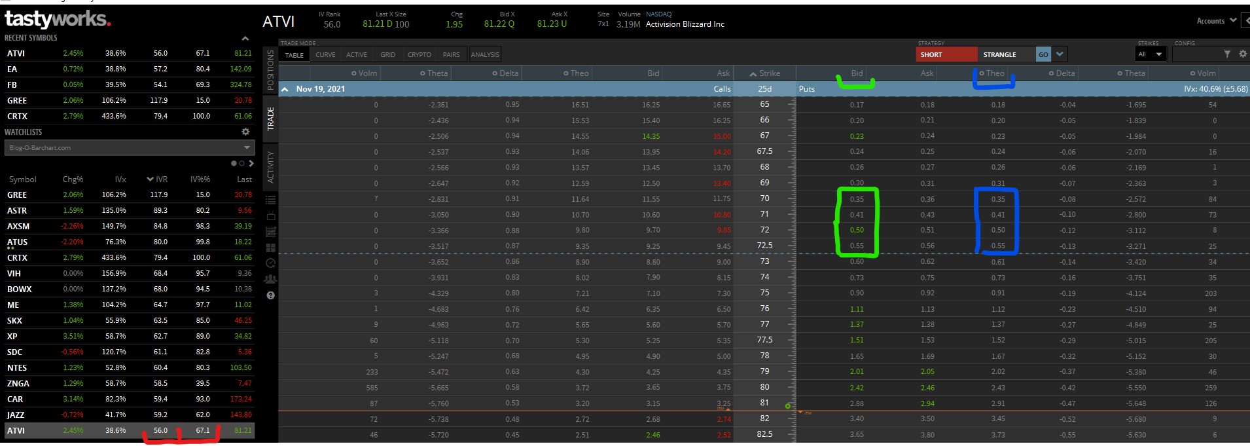The width and height of the screenshot is (1250, 446).
Task: Click the call ask 15.00 at strike 67
Action: click(x=722, y=136)
